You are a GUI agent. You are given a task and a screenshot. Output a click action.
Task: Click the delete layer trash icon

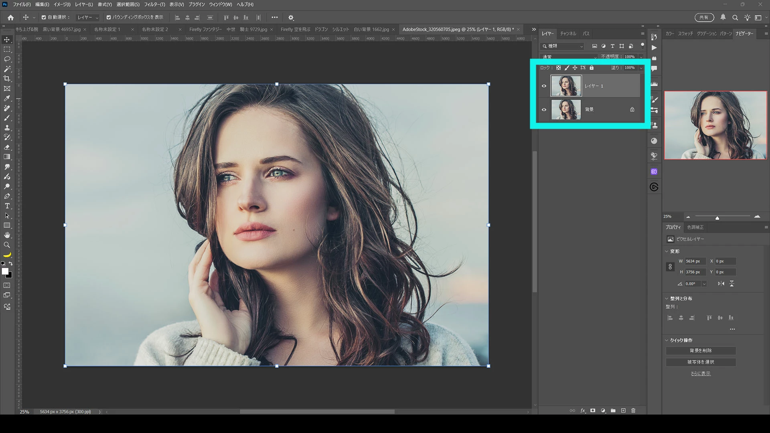click(x=633, y=411)
